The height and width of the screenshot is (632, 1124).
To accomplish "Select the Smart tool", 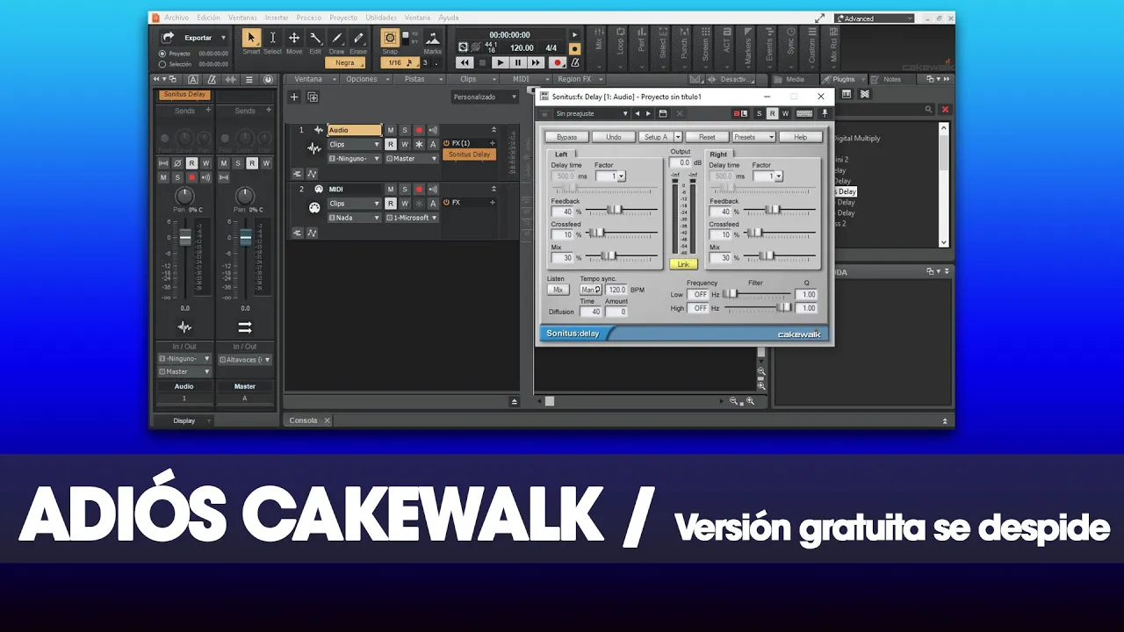I will click(251, 38).
